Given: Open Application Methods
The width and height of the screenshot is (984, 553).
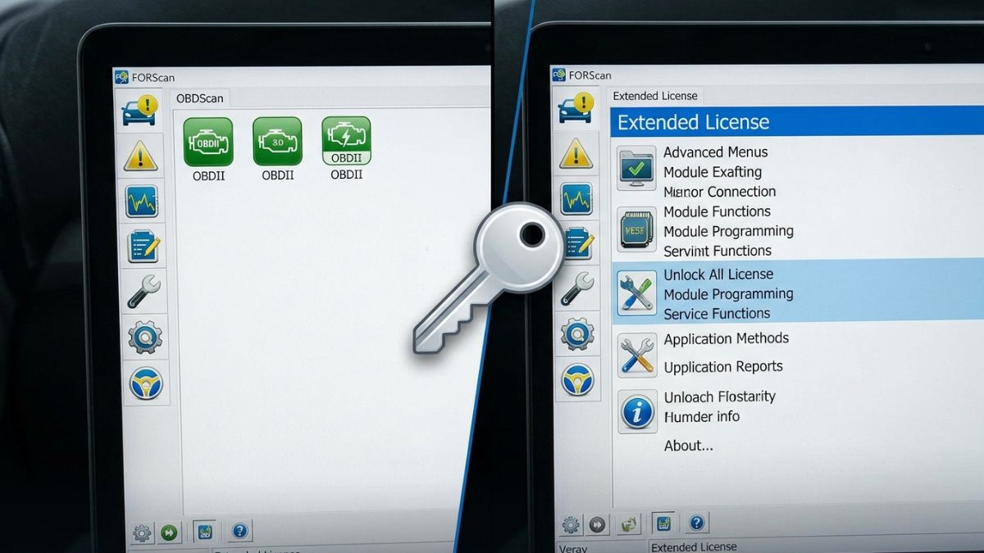Looking at the screenshot, I should click(726, 338).
